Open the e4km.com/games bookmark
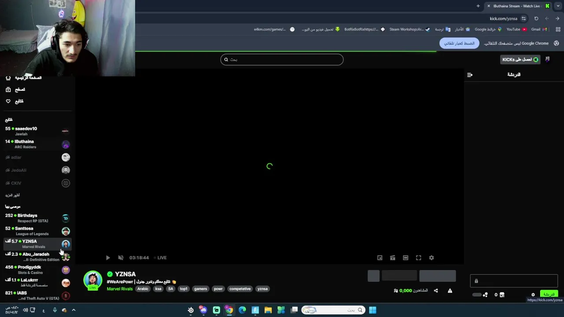 pyautogui.click(x=274, y=29)
